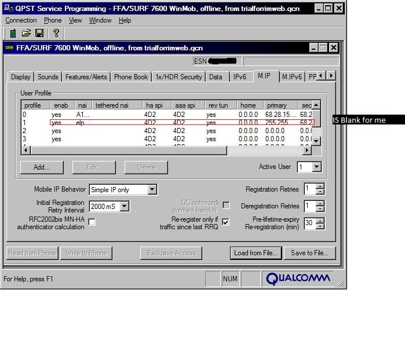The width and height of the screenshot is (405, 345).
Task: Select profile row 1 with nai elp
Action: (x=167, y=123)
